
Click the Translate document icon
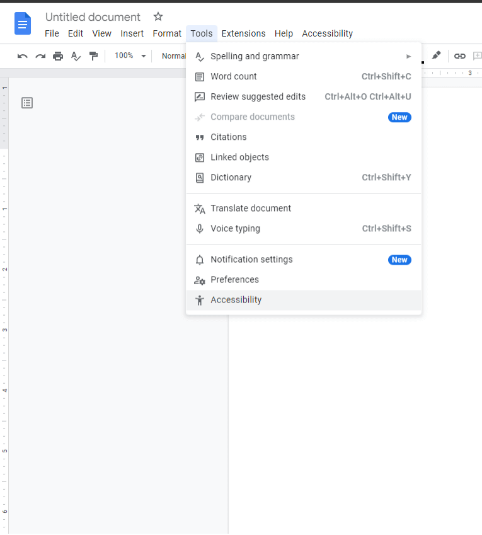coord(200,209)
